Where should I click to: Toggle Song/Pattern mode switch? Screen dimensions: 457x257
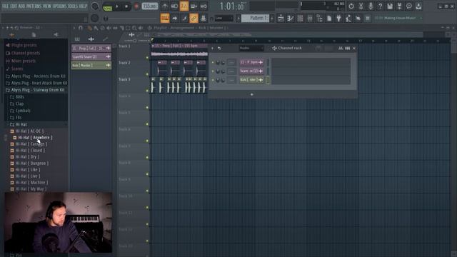(108, 6)
